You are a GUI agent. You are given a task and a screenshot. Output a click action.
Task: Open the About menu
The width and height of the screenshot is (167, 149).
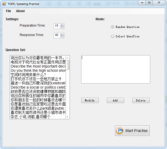coord(20,11)
